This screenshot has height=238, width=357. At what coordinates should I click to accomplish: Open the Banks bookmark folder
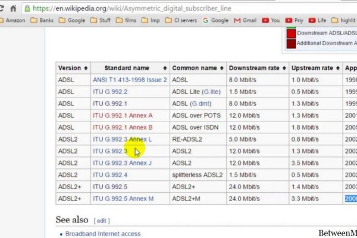42,20
